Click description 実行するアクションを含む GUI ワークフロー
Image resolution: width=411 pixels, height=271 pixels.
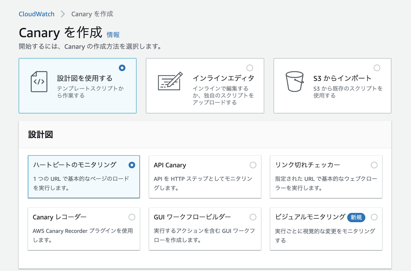[x=204, y=235]
